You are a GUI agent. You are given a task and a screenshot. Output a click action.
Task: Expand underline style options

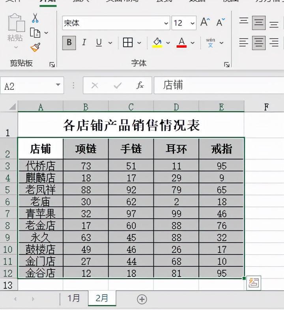pyautogui.click(x=110, y=43)
